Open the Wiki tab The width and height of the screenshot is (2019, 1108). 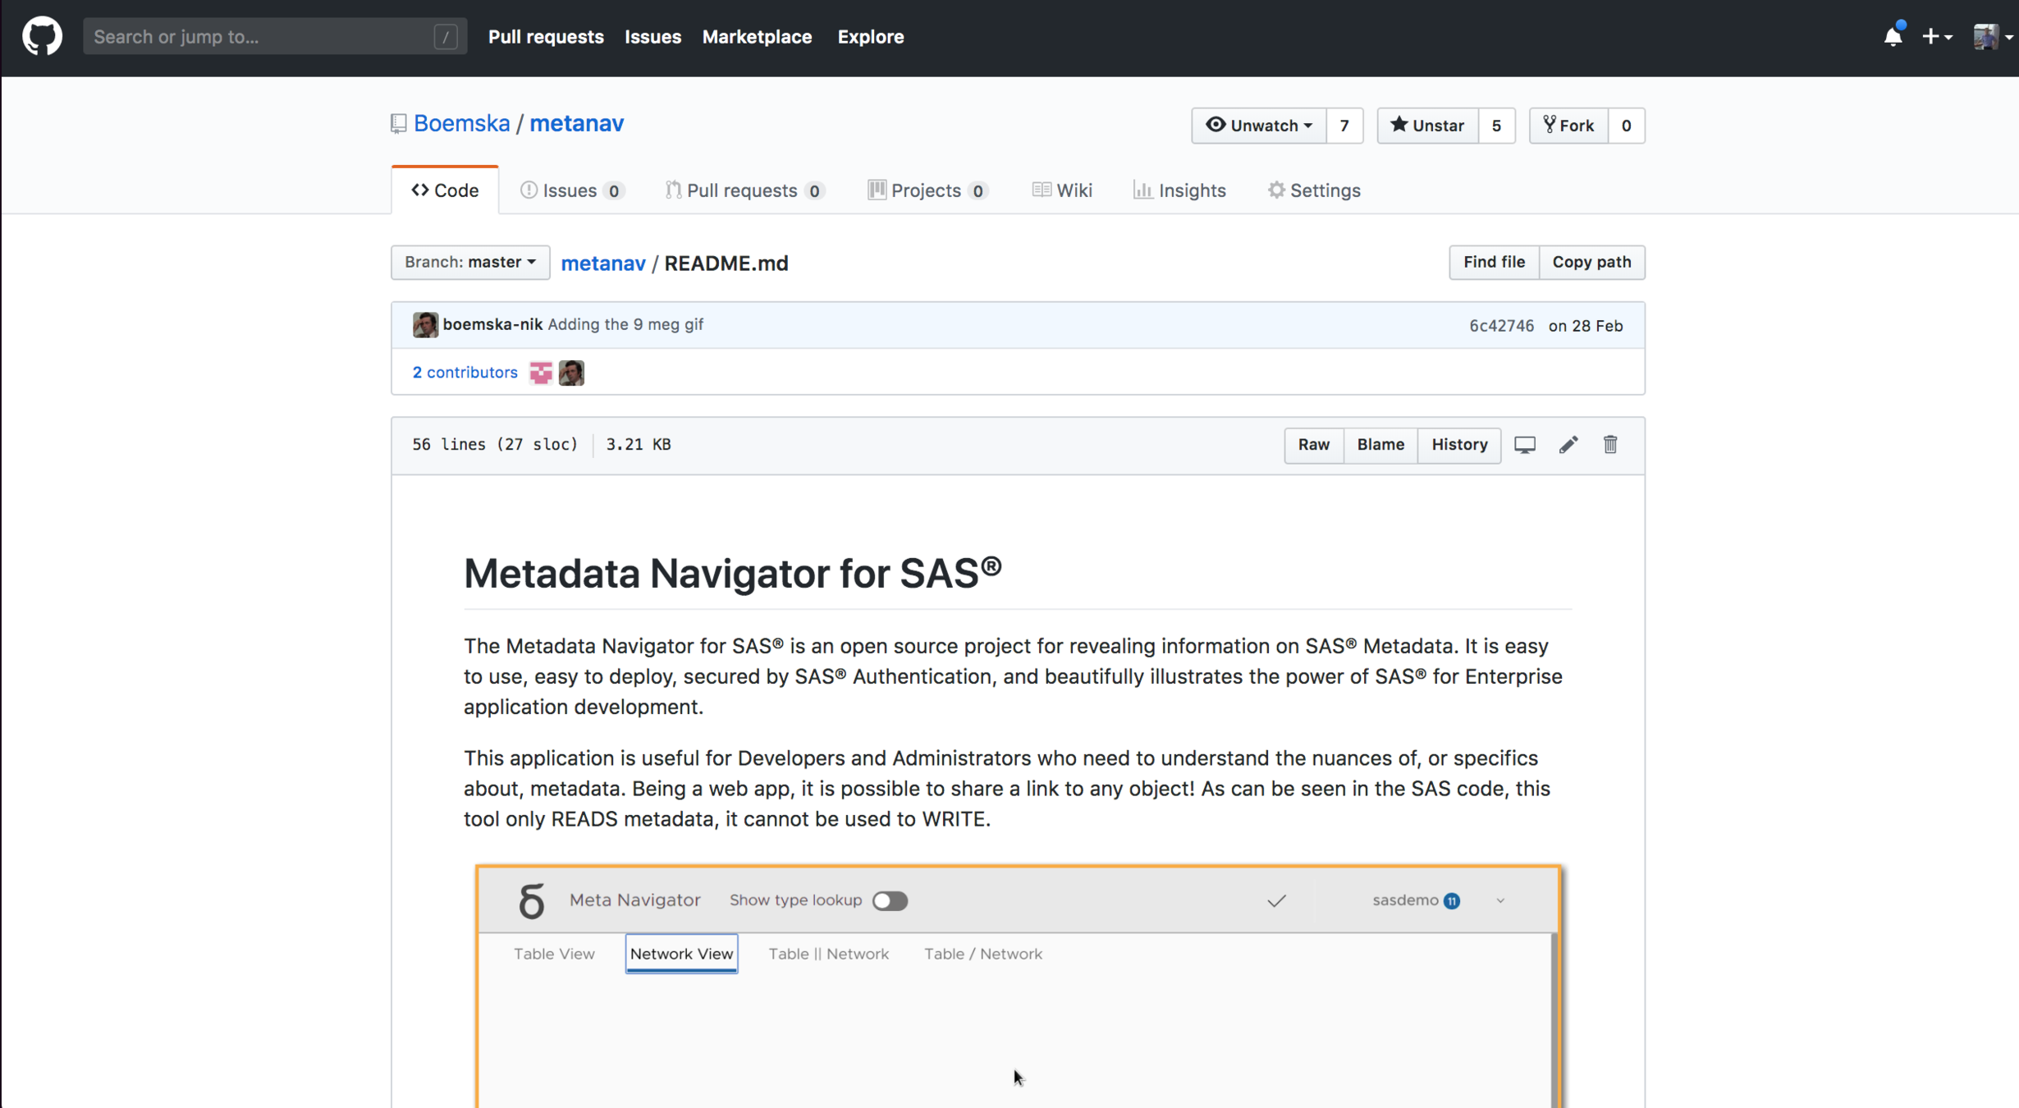pos(1062,190)
